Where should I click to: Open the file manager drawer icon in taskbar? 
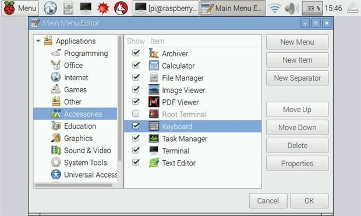(x=68, y=8)
